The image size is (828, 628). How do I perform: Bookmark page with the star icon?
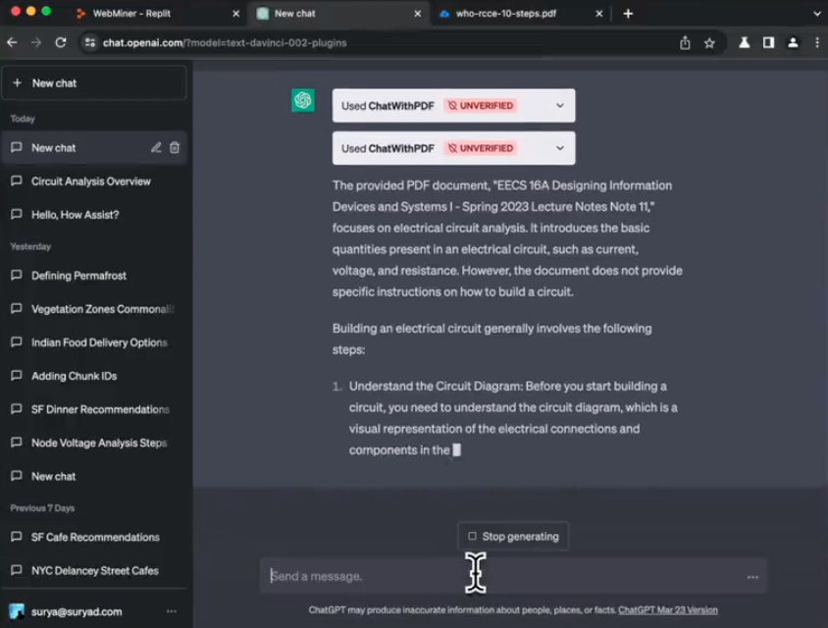click(709, 43)
